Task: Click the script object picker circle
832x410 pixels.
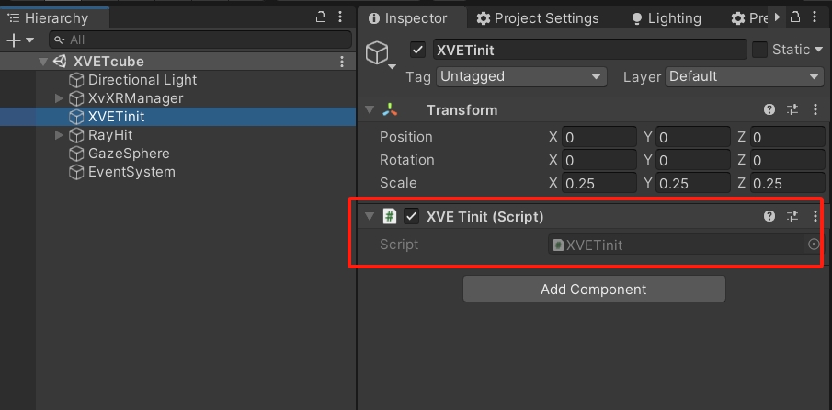Action: 814,244
